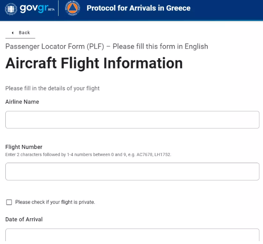Click the Flight Number label
Viewport: 263px width, 244px height.
coord(24,147)
